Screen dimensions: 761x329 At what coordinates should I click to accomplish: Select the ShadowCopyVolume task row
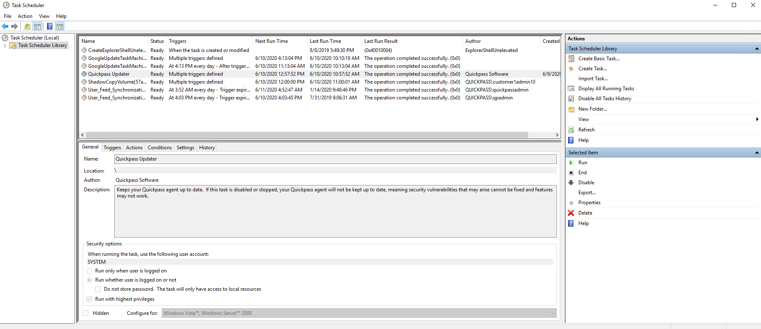point(117,82)
